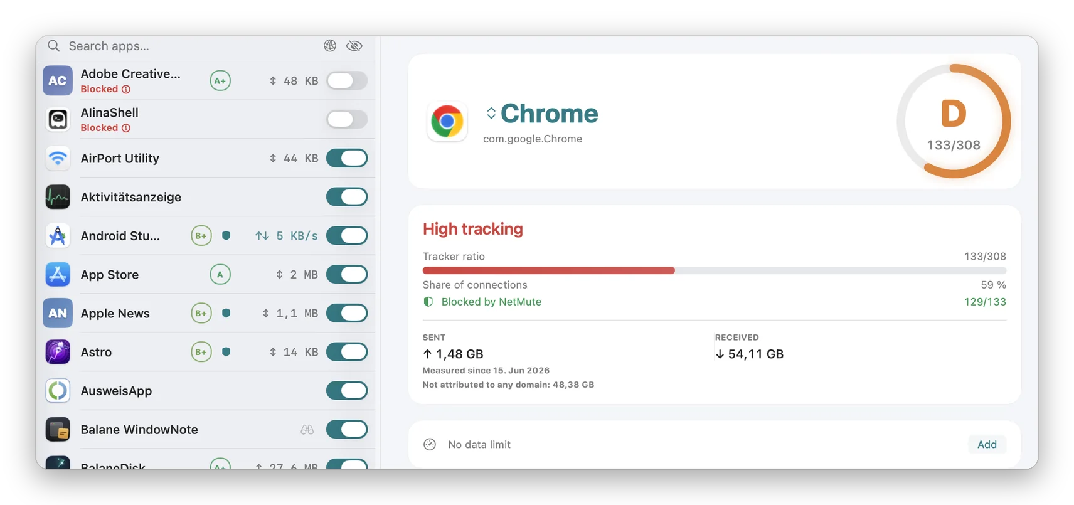Image resolution: width=1074 pixels, height=505 pixels.
Task: Select the Balane WindowNote row name
Action: pyautogui.click(x=139, y=430)
